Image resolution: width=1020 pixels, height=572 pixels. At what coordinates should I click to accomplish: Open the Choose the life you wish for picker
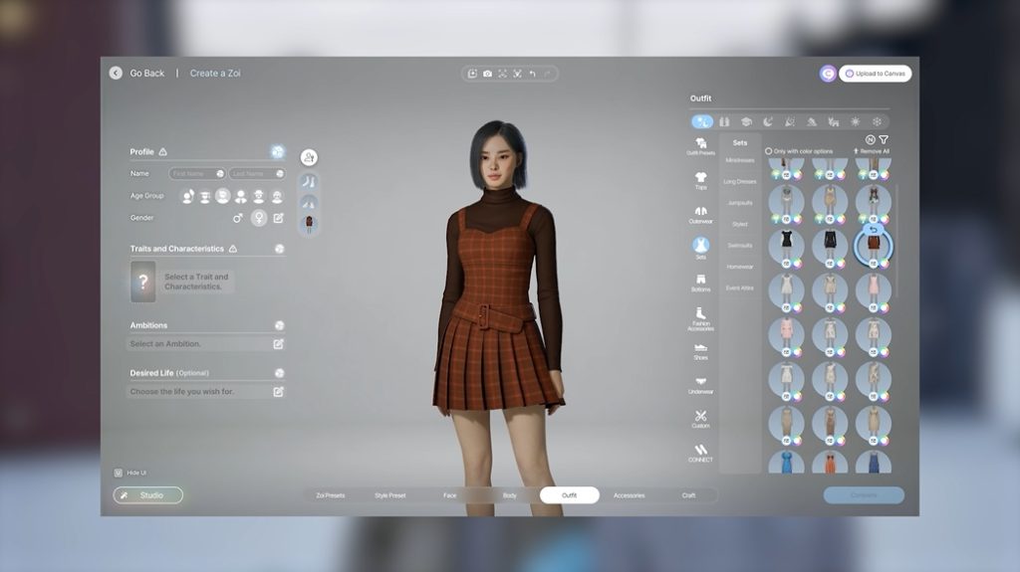(x=205, y=391)
